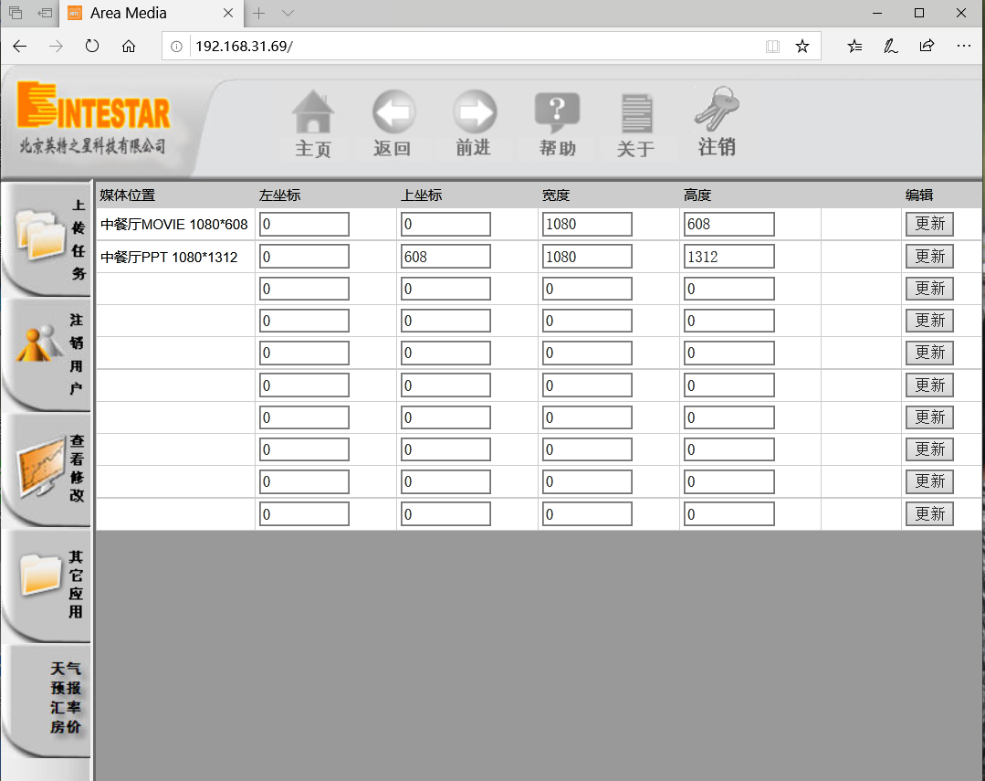Open a new browser tab
This screenshot has height=781, width=985.
coord(258,14)
